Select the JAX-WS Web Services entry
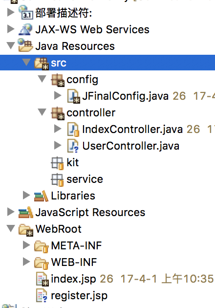 92,29
